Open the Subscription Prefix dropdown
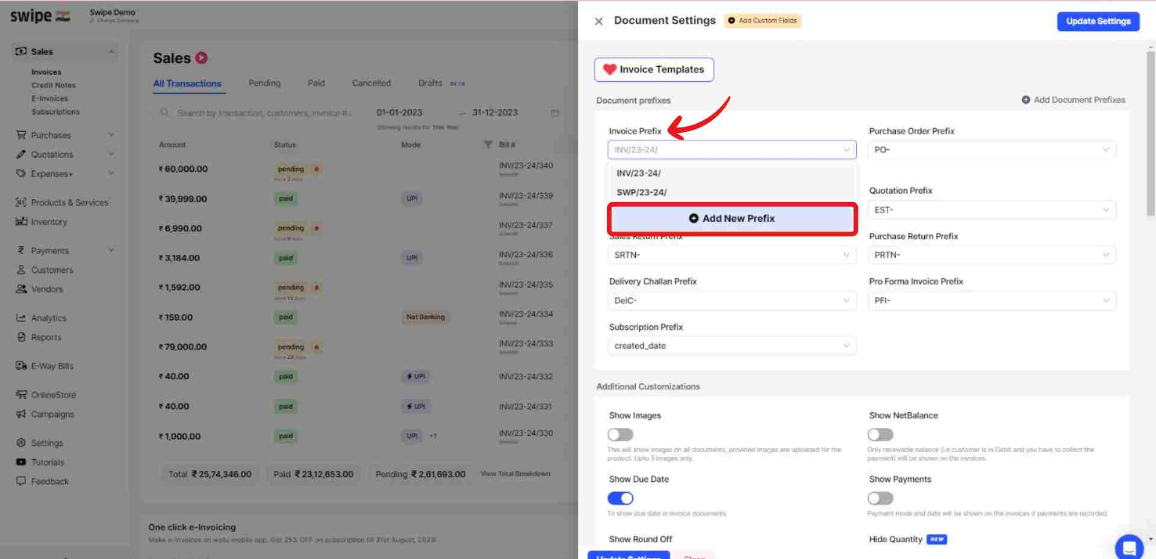This screenshot has height=559, width=1156. click(732, 346)
